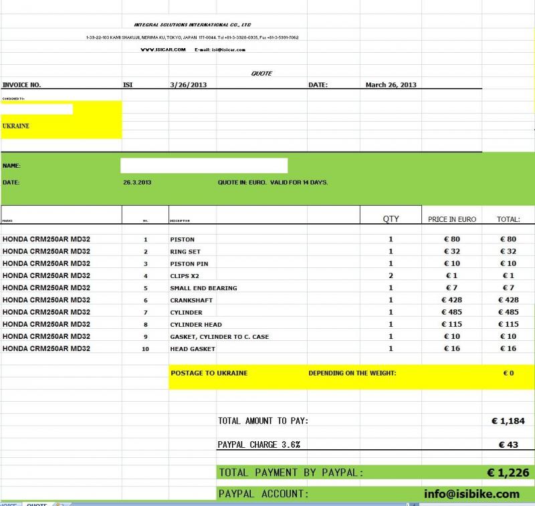535x506 pixels.
Task: Click the CYLINDER HEAD description cell
Action: point(196,325)
